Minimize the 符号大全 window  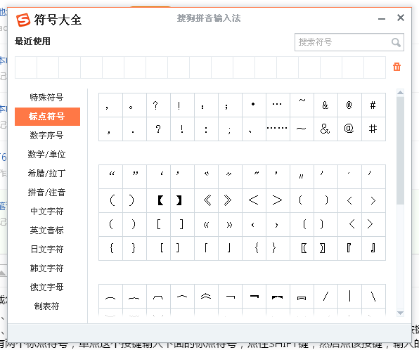point(382,19)
